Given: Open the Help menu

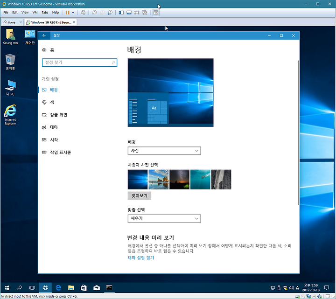Looking at the screenshot, I should pos(56,13).
